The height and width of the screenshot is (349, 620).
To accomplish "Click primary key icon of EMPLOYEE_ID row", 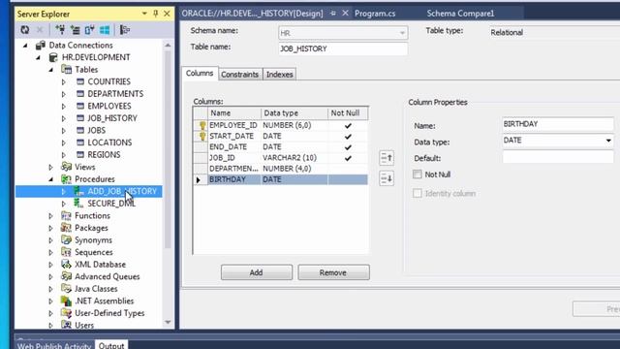I will click(x=202, y=125).
